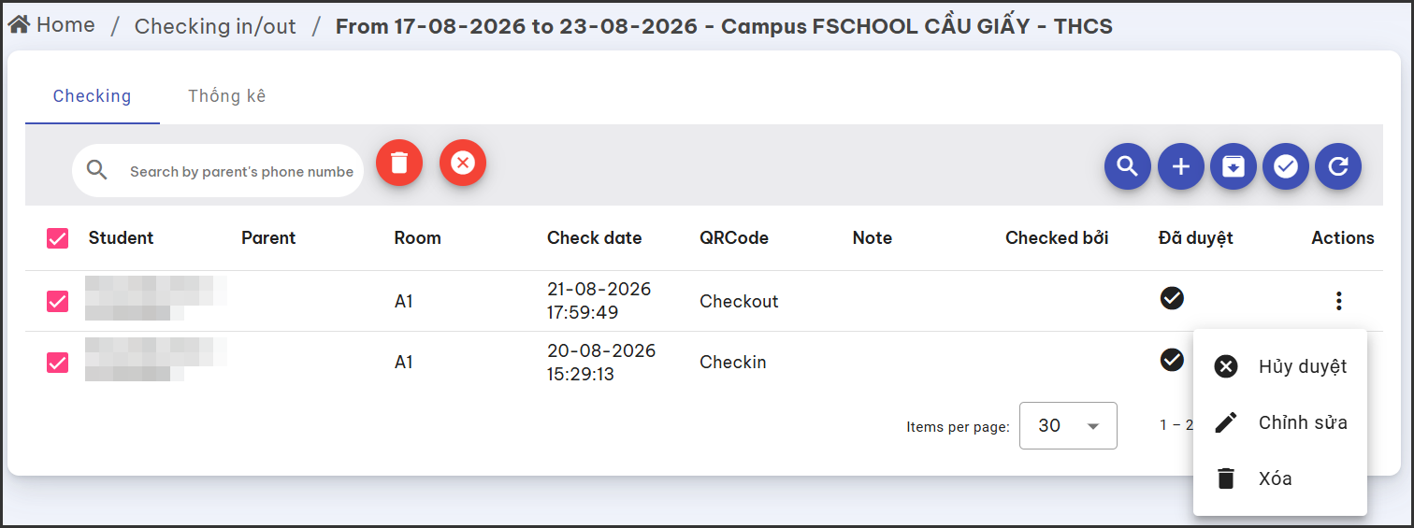Open the three-dot actions menu for Checkout row
Image resolution: width=1414 pixels, height=528 pixels.
pyautogui.click(x=1339, y=301)
